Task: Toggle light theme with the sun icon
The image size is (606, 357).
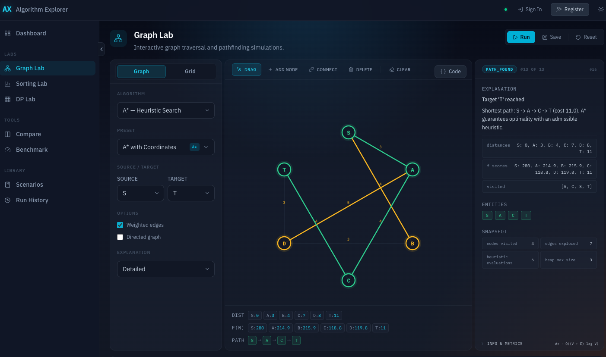Action: 600,9
